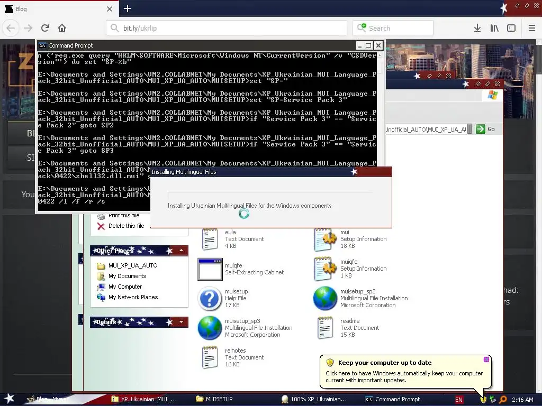
Task: Open the browser hamburger menu
Action: [531, 28]
